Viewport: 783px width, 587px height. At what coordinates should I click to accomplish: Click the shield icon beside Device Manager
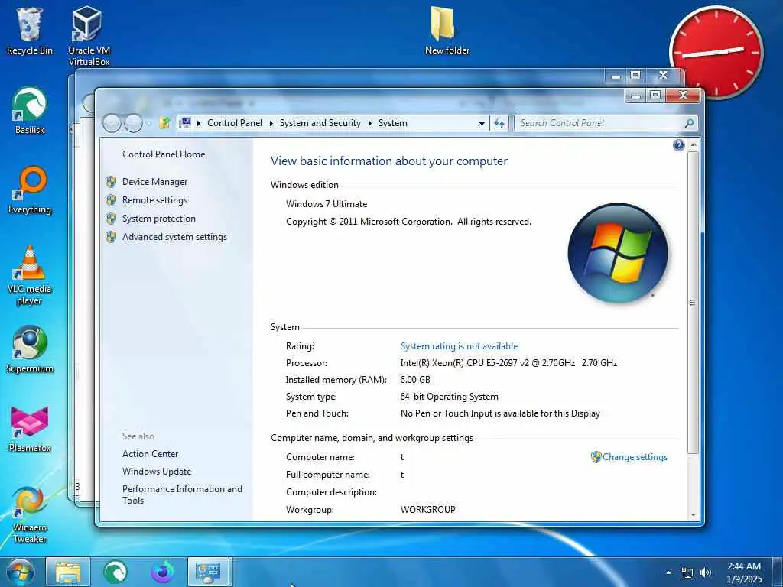(111, 182)
